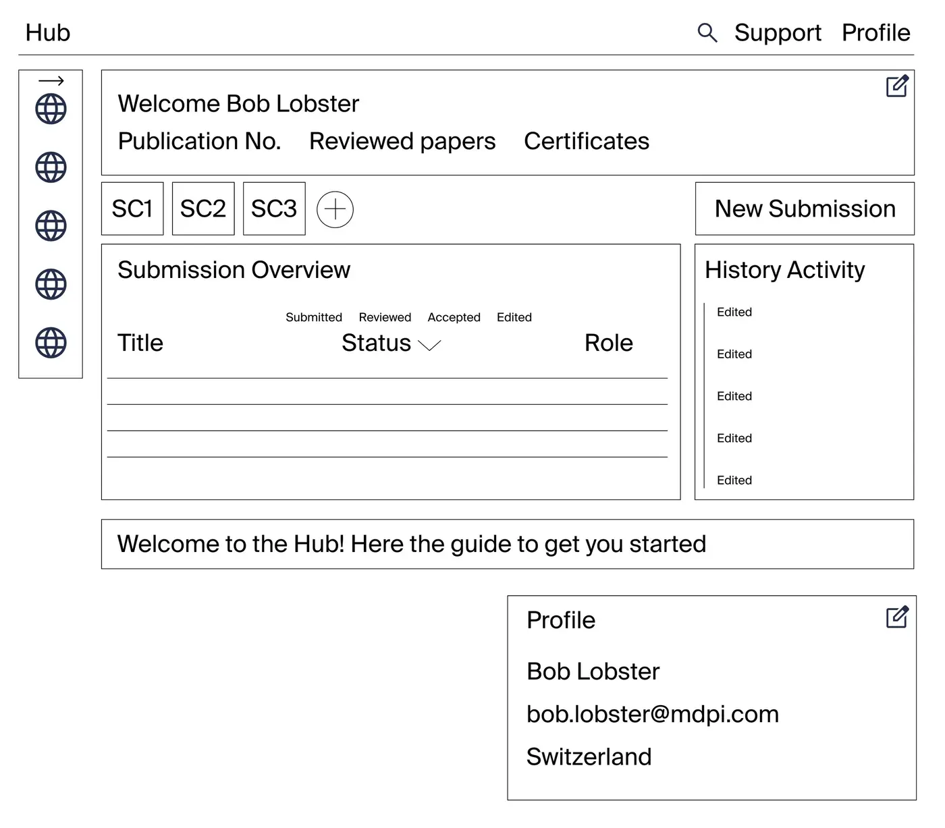Click the Welcome Bob Lobster heading
The height and width of the screenshot is (828, 945).
238,104
